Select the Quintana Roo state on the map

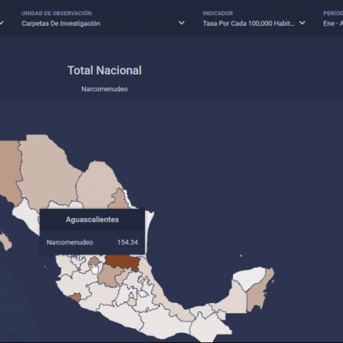tap(257, 295)
